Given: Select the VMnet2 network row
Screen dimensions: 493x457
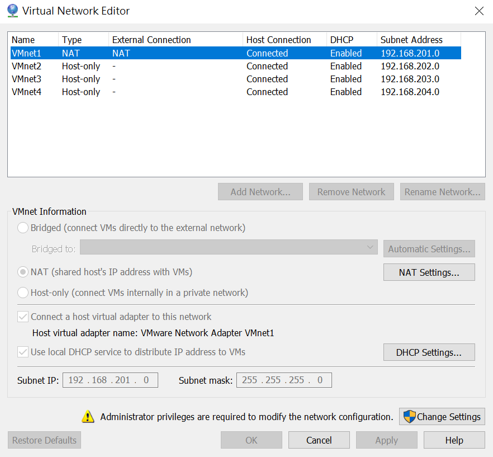Looking at the screenshot, I should (236, 66).
